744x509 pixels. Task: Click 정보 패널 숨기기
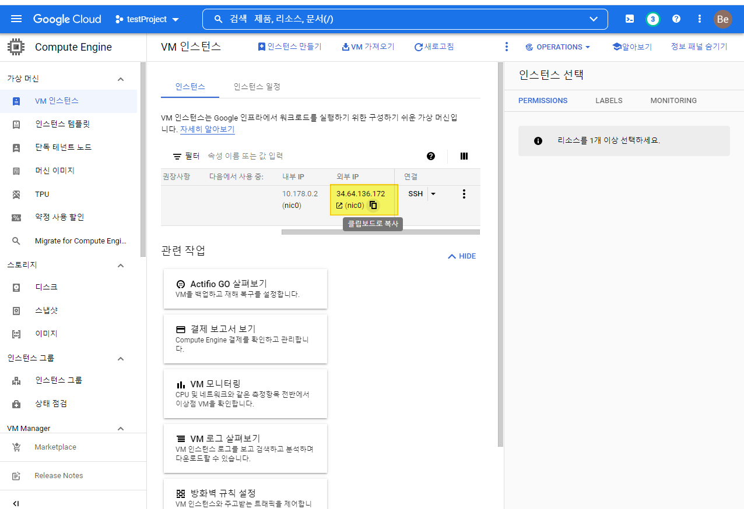(699, 47)
